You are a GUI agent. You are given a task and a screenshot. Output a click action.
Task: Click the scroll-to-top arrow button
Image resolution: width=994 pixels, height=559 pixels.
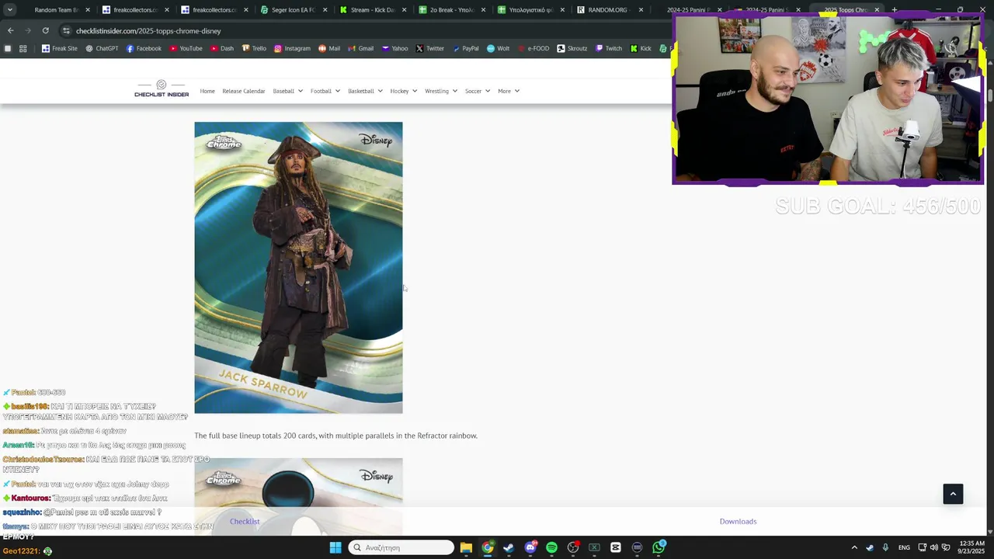tap(953, 494)
